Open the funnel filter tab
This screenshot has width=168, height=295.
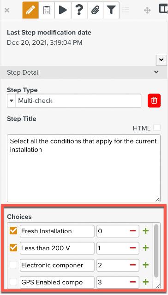point(111,10)
